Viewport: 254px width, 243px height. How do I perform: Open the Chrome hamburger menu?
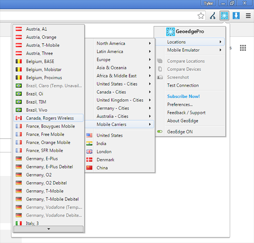(248, 16)
